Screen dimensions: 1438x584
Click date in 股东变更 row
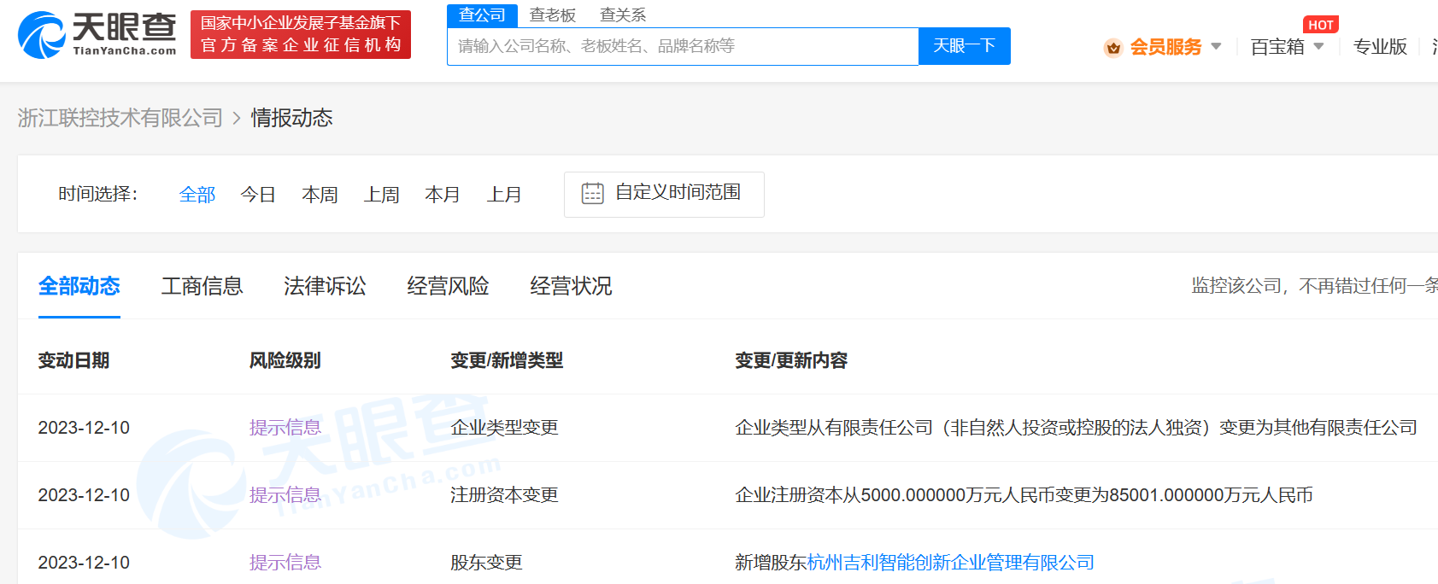coord(84,563)
